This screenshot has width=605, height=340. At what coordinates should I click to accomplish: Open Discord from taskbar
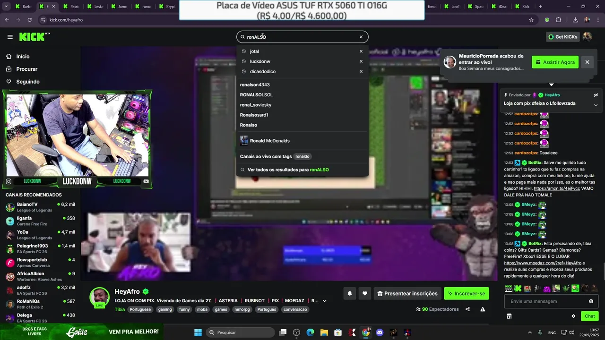pos(380,332)
